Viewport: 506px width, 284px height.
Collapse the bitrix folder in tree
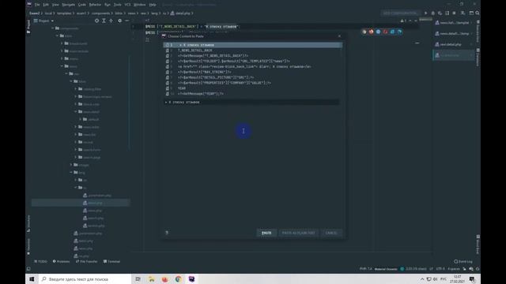(x=58, y=35)
